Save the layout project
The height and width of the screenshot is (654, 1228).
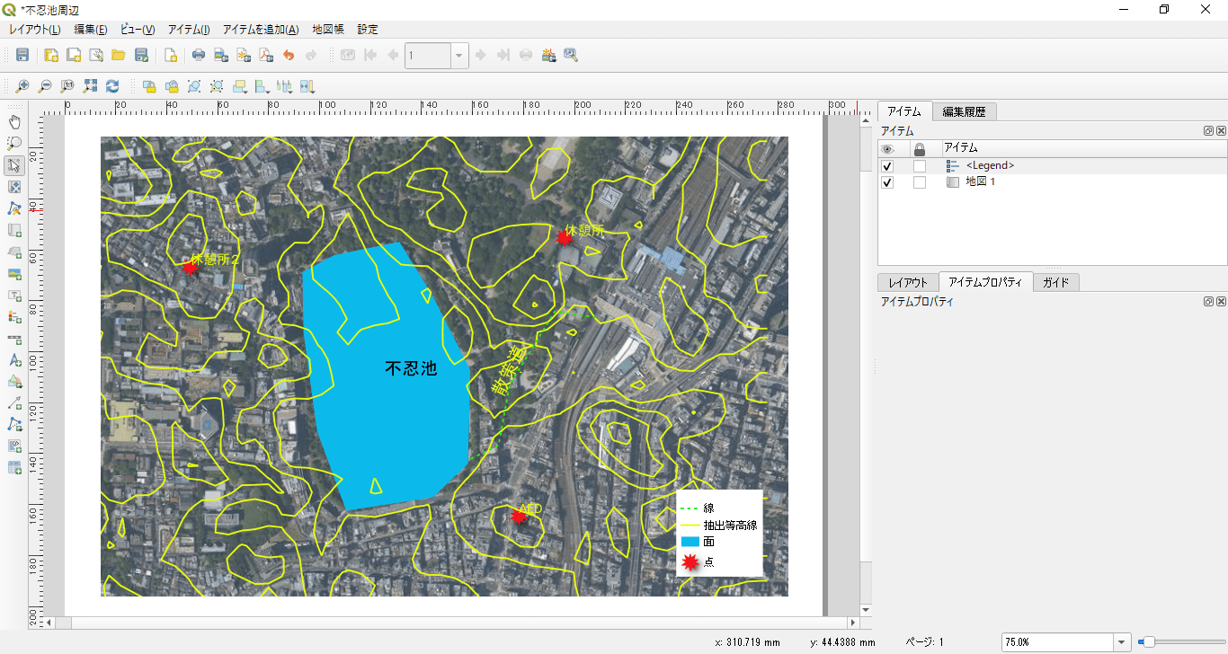pos(22,56)
